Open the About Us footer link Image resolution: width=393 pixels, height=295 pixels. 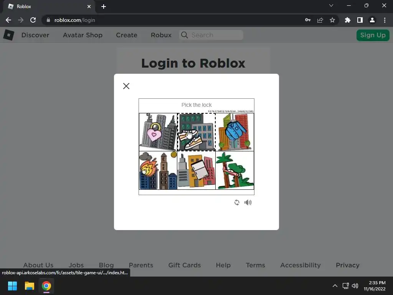click(38, 265)
